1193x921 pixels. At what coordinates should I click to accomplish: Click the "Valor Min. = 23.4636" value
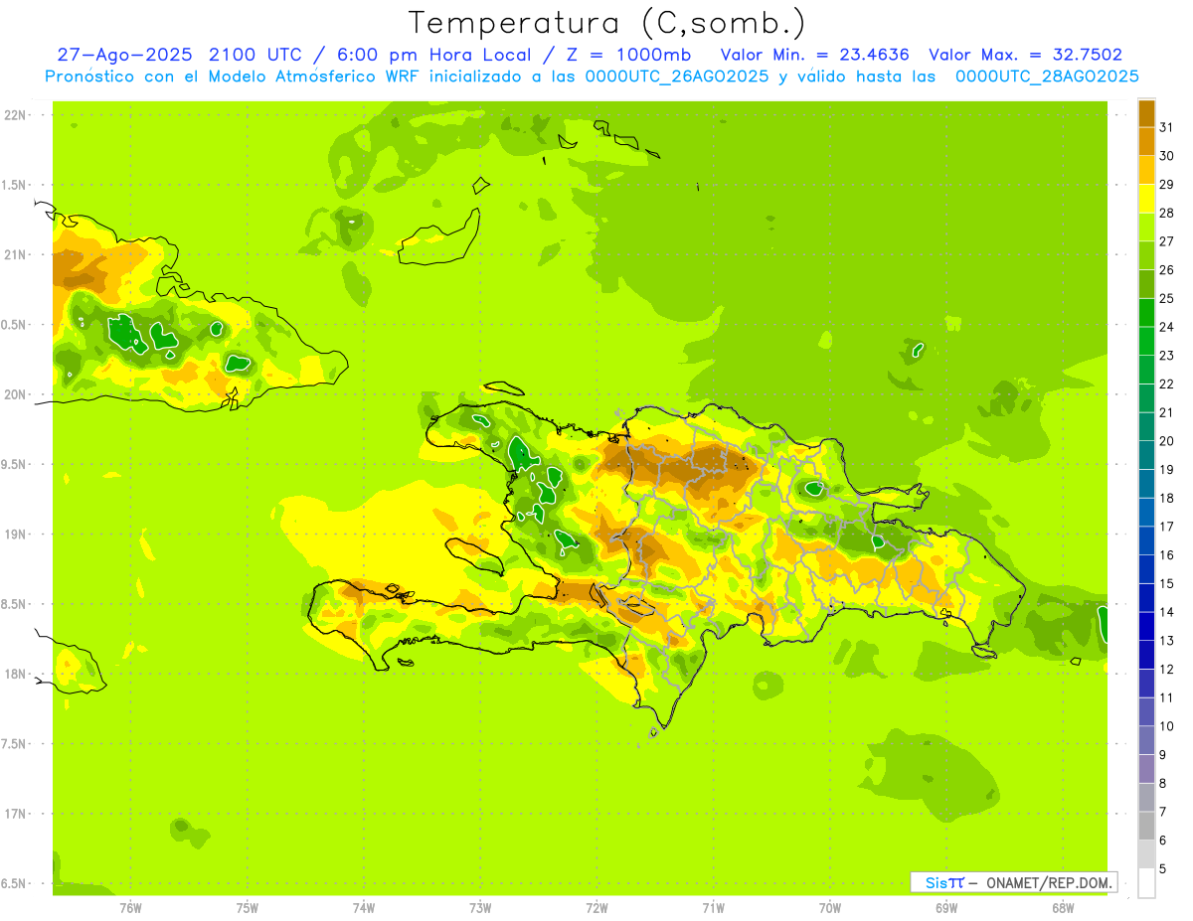click(x=815, y=55)
